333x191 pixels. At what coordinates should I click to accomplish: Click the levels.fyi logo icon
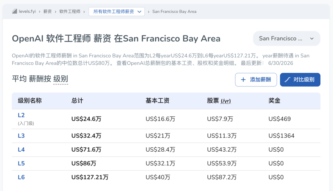point(14,11)
